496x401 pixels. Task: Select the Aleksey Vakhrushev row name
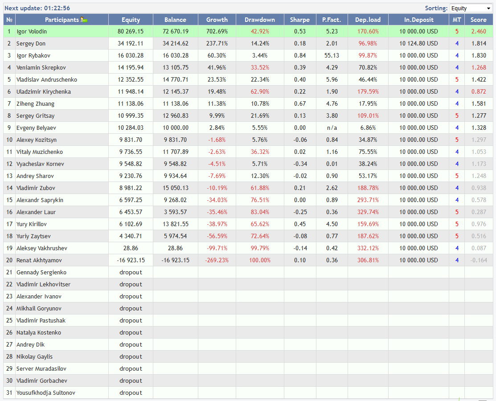coord(42,248)
